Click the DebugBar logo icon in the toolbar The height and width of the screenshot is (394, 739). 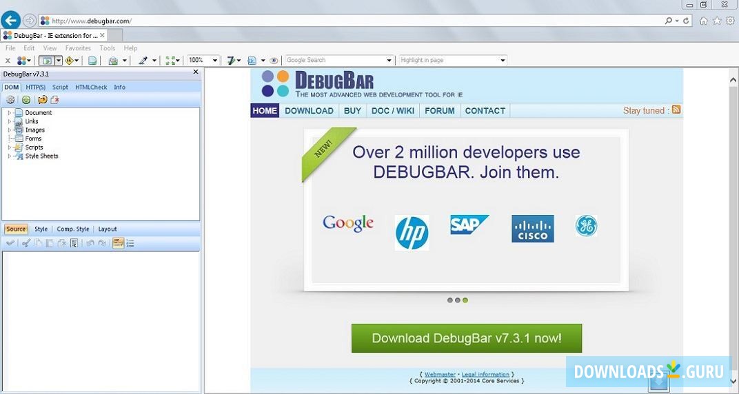(x=21, y=60)
